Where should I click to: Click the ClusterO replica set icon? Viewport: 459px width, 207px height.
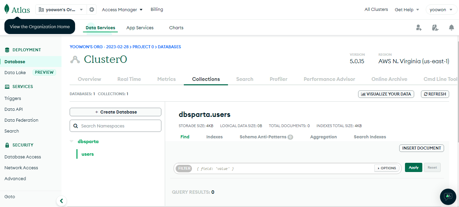75,59
